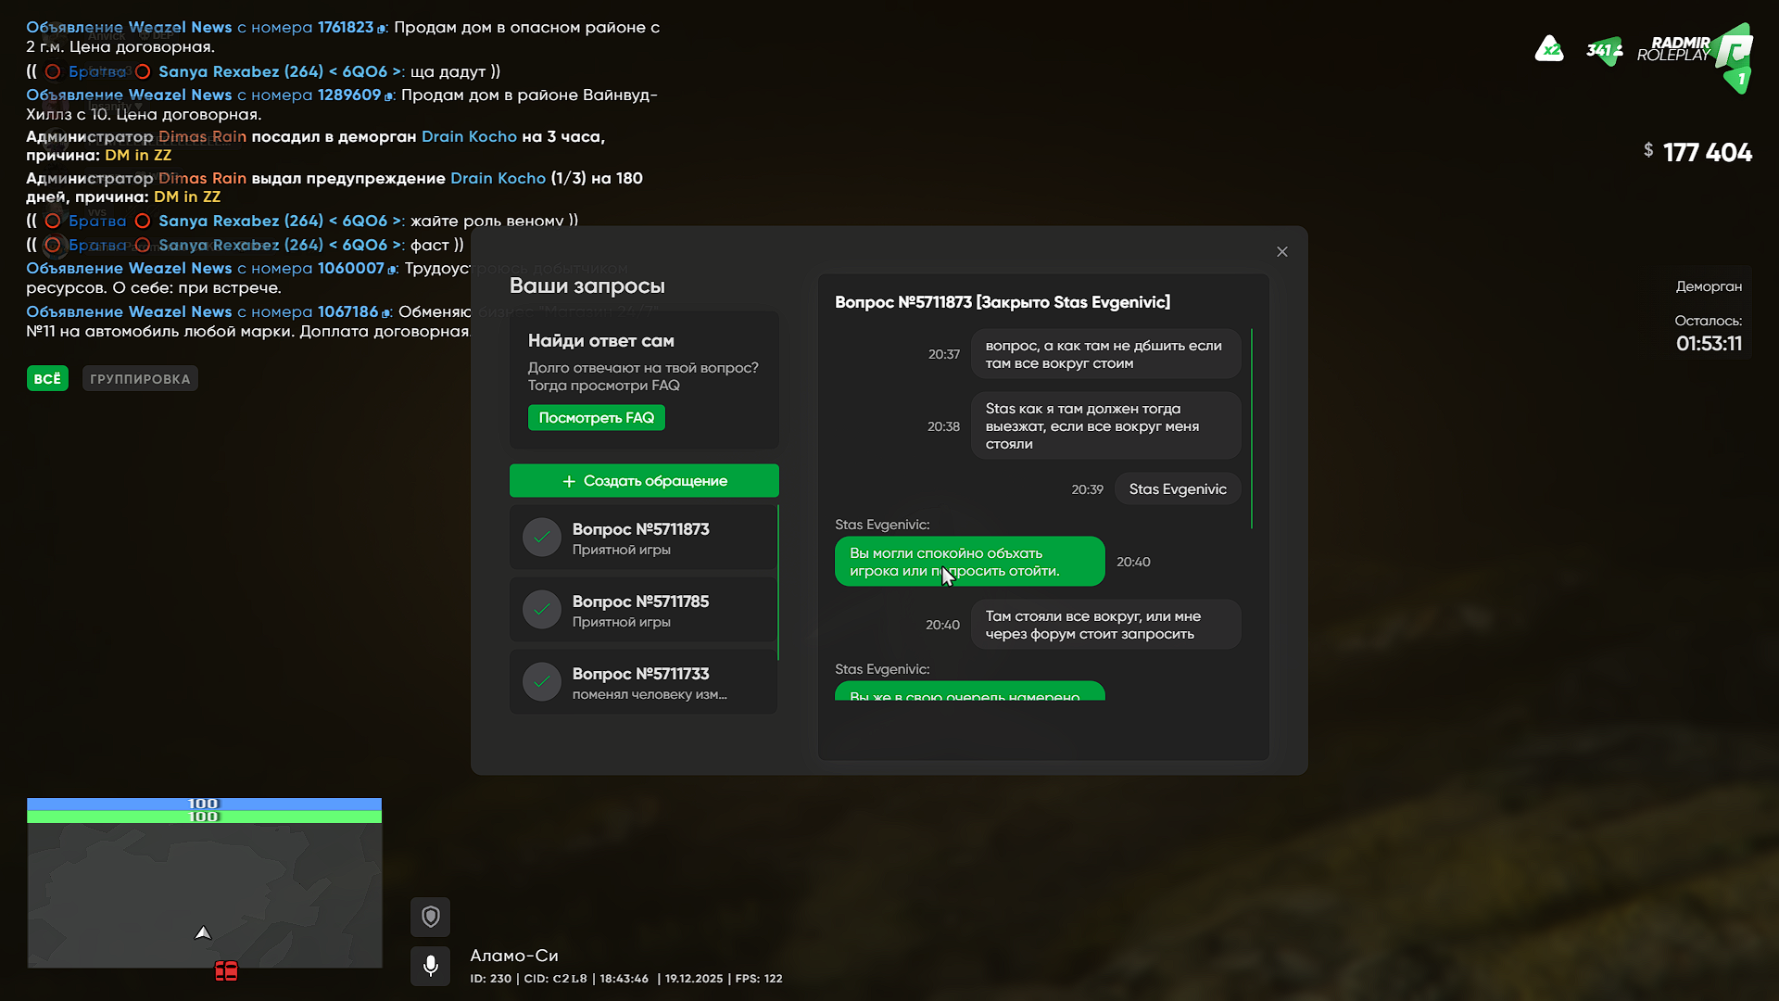Click the microphone voice chat icon
This screenshot has height=1001, width=1779.
[x=430, y=966]
